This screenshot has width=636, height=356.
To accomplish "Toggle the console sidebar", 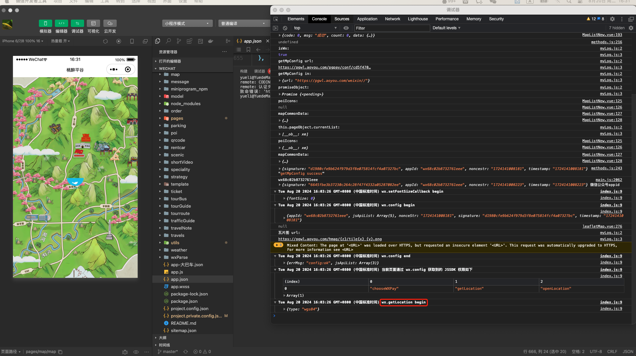I will pos(276,28).
